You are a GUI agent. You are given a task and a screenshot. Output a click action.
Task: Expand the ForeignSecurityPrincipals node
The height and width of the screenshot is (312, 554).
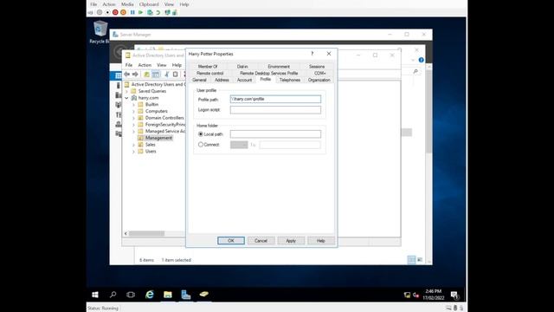tap(133, 125)
